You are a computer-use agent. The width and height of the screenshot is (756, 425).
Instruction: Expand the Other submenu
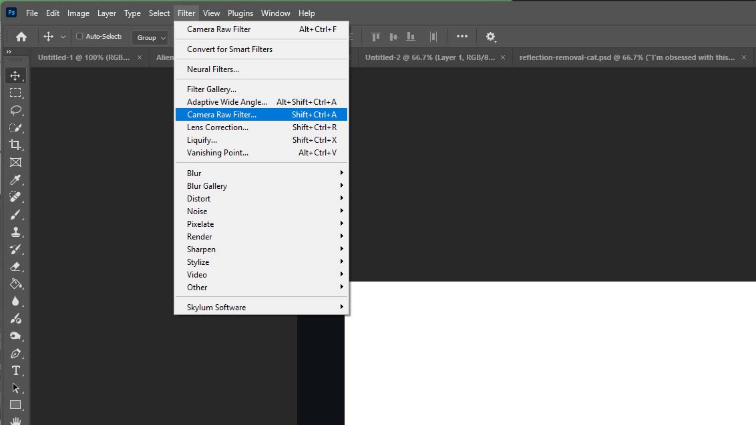click(x=261, y=287)
